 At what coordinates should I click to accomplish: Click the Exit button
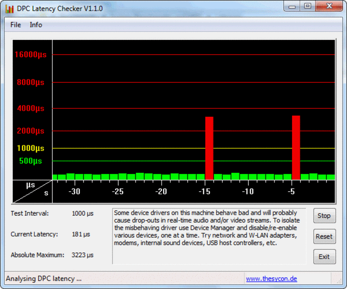tap(324, 257)
